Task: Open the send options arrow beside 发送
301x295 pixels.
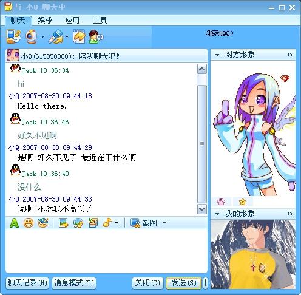Action: [x=205, y=282]
